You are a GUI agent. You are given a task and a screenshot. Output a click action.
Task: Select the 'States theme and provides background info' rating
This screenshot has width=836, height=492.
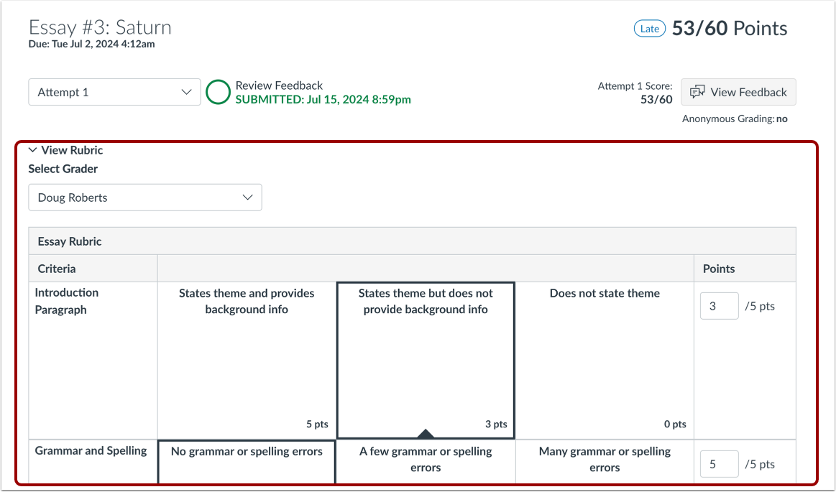[246, 359]
